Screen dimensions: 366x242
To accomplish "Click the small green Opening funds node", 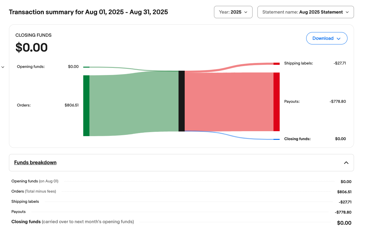I will coord(86,67).
